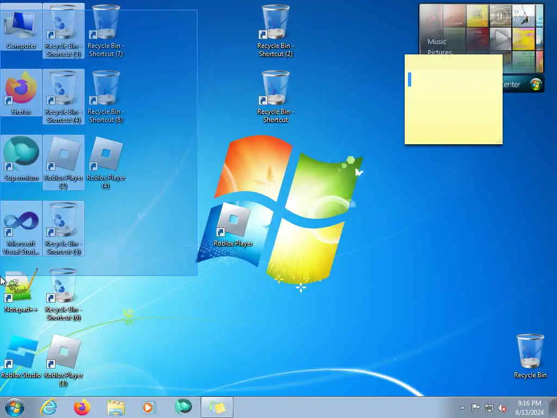Click the Sticky Notes taskbar button
The image size is (557, 418).
pyautogui.click(x=216, y=407)
